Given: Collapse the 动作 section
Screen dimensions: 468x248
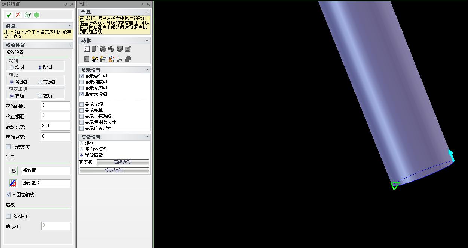Looking at the screenshot, I should pyautogui.click(x=147, y=41).
